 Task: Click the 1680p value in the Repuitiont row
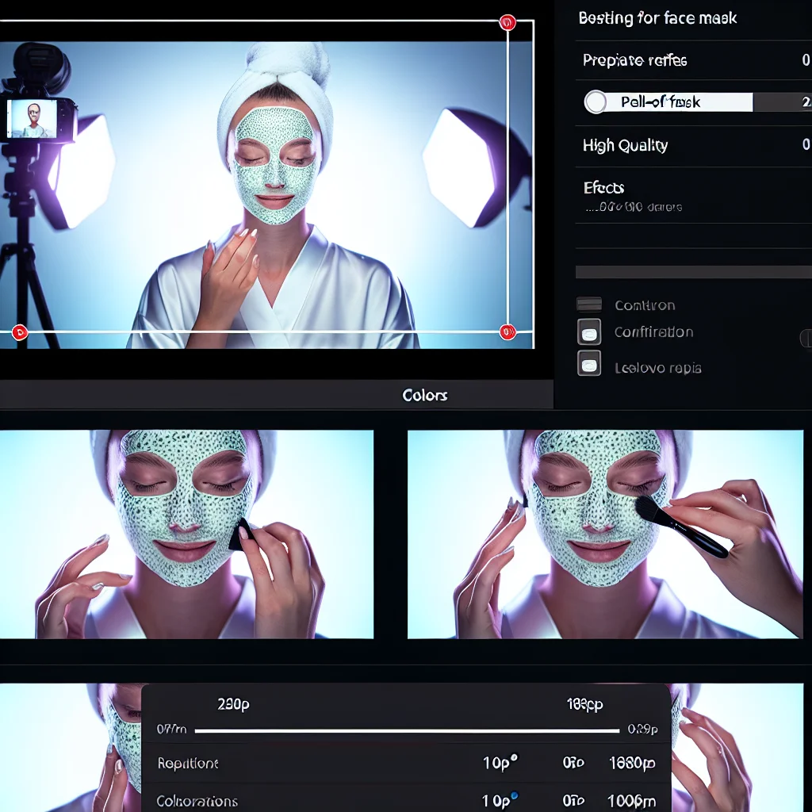pyautogui.click(x=632, y=764)
